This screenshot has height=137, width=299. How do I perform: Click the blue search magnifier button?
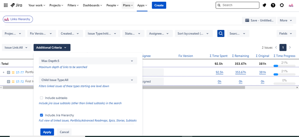point(221,33)
